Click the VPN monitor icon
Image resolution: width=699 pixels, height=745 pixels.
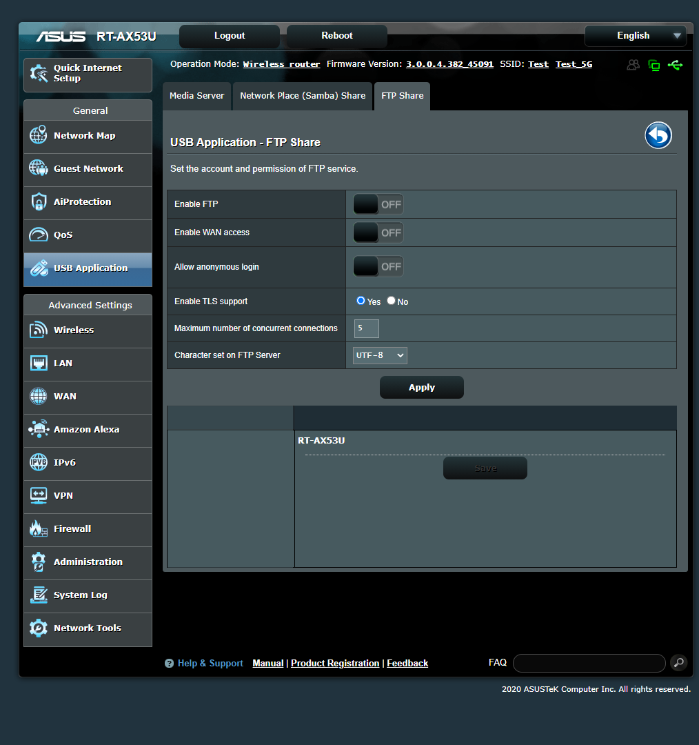[x=39, y=495]
